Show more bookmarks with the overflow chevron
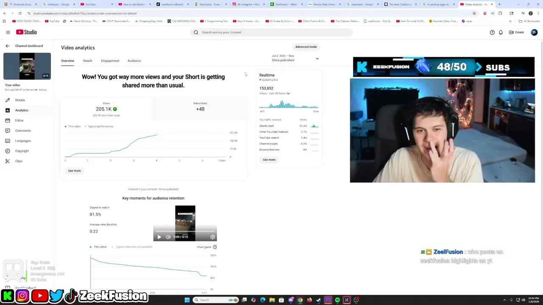 pos(510,21)
